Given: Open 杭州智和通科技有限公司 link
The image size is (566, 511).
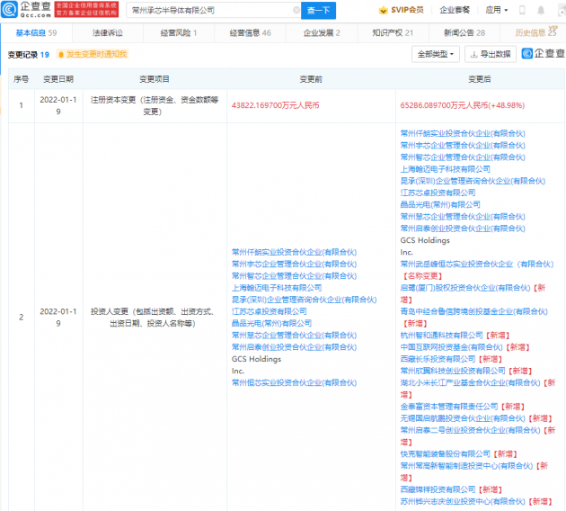Looking at the screenshot, I should [x=441, y=335].
